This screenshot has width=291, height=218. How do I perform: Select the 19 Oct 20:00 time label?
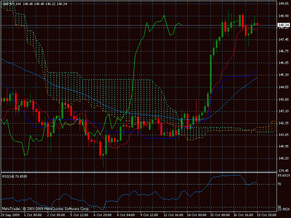click(266, 215)
